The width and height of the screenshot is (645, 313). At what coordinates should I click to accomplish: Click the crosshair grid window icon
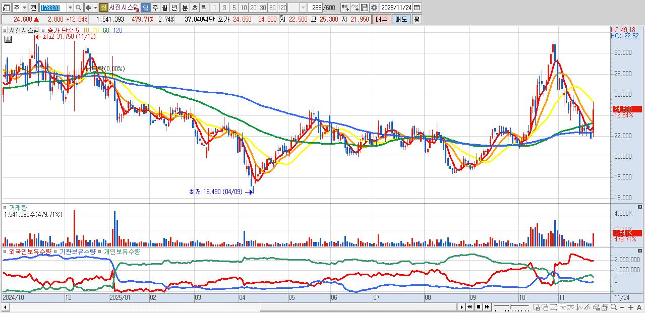point(536,307)
